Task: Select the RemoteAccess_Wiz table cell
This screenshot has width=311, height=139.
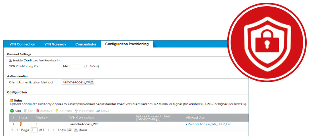Action: tap(84, 124)
